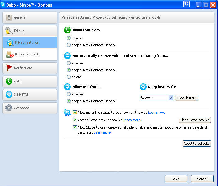
Task: Open Learn more link for third party ads
Action: tap(102, 133)
